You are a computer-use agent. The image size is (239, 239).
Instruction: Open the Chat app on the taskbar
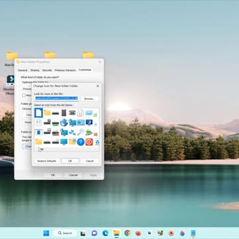click(x=94, y=233)
